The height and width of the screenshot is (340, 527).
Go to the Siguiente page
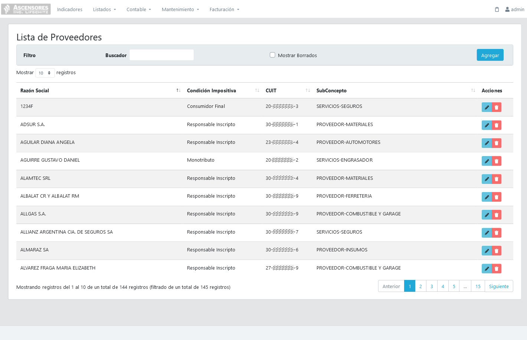[499, 286]
